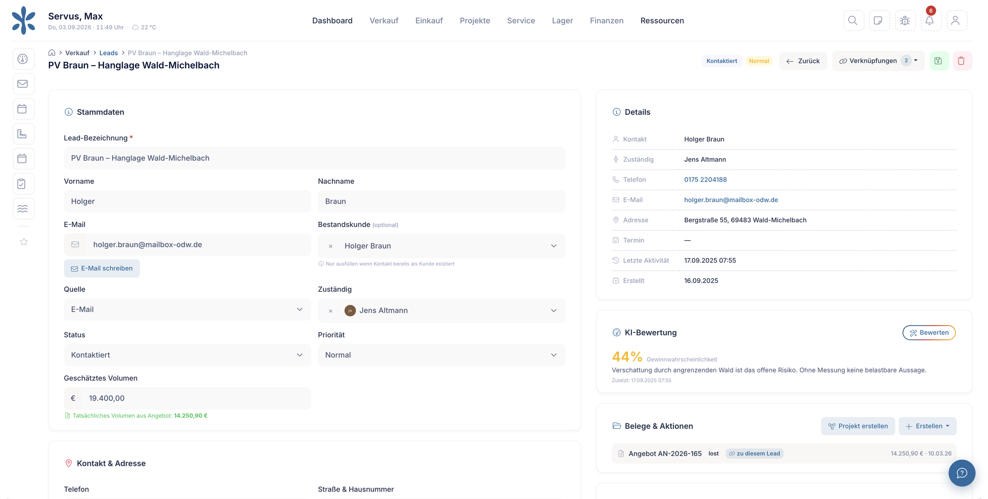Viewport: 988px width, 499px height.
Task: Click the Vorname field with Holger
Action: tap(187, 201)
